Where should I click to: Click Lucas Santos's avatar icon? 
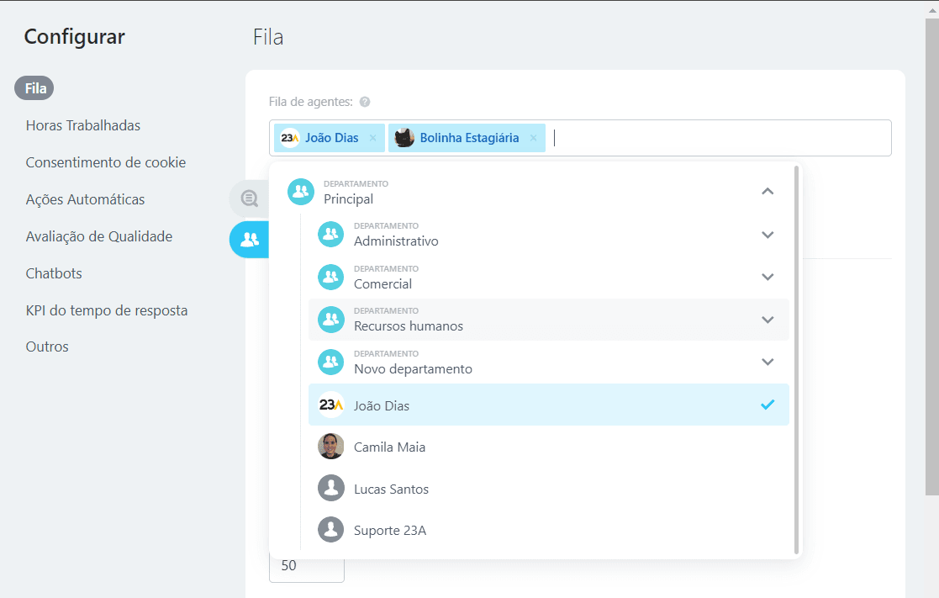[x=331, y=489]
